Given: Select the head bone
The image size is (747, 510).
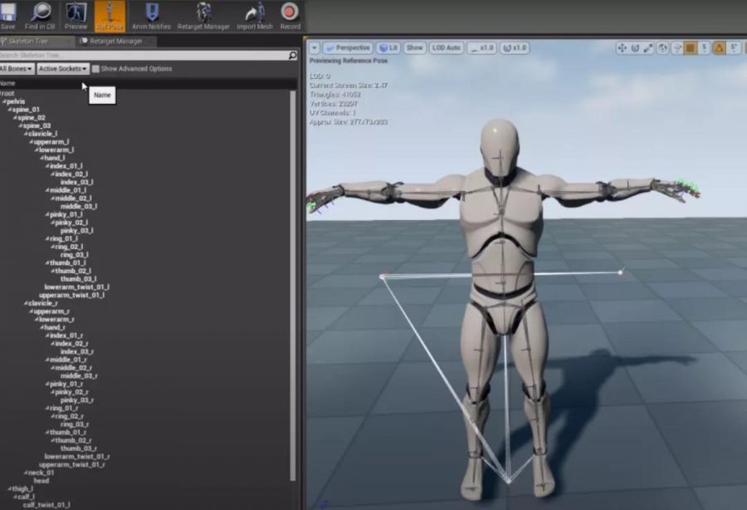Looking at the screenshot, I should pos(41,481).
